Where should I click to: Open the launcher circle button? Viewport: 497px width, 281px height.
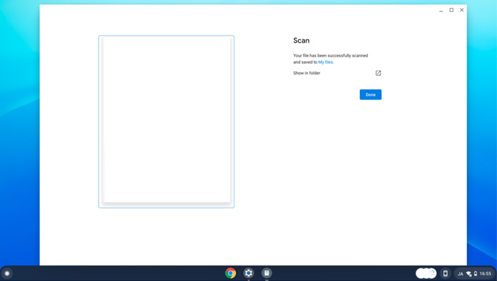[x=7, y=273]
